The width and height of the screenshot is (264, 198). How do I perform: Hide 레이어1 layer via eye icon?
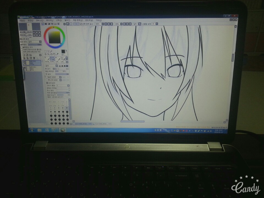pos(24,67)
